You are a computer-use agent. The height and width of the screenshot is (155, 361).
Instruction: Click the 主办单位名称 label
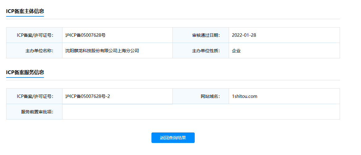[39, 51]
